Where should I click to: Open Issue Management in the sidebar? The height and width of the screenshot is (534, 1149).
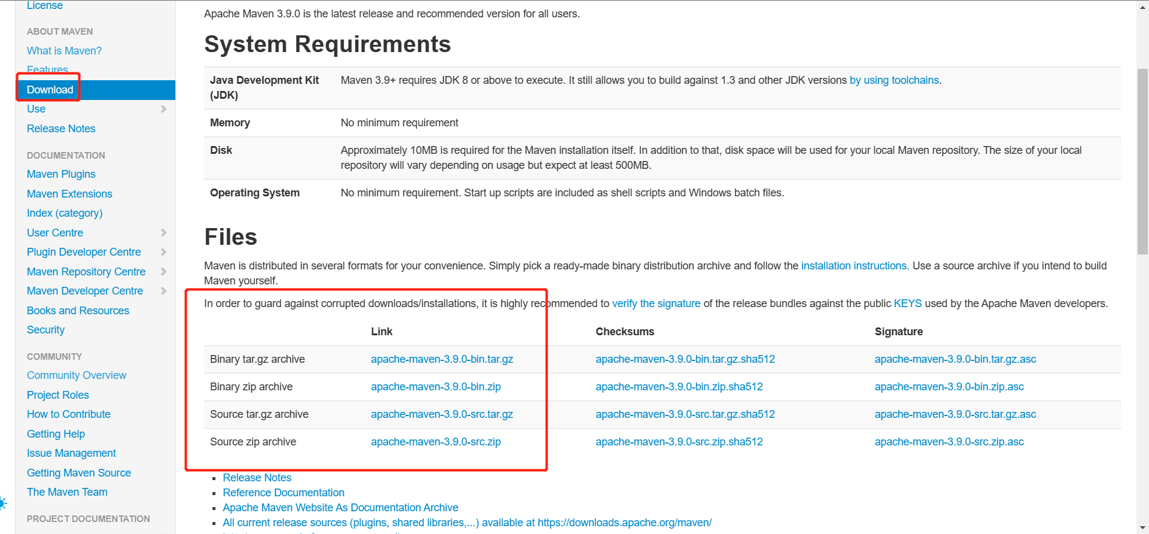71,453
